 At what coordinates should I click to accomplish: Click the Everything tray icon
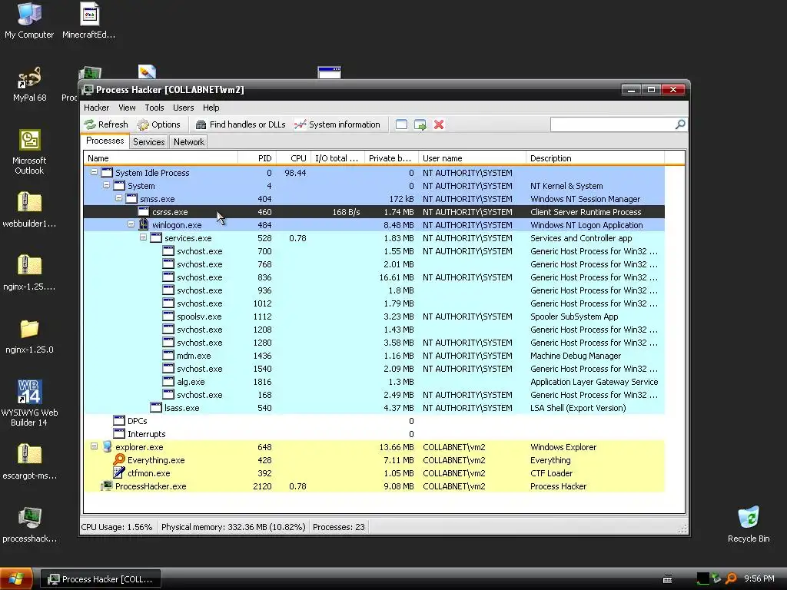[732, 578]
